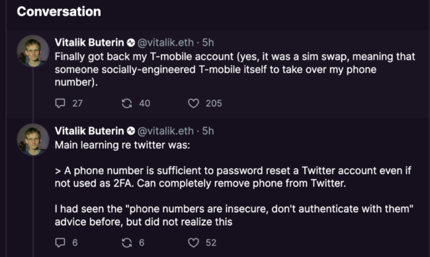The width and height of the screenshot is (430, 257).
Task: Click verified badge on first tweet's author
Action: 131,43
